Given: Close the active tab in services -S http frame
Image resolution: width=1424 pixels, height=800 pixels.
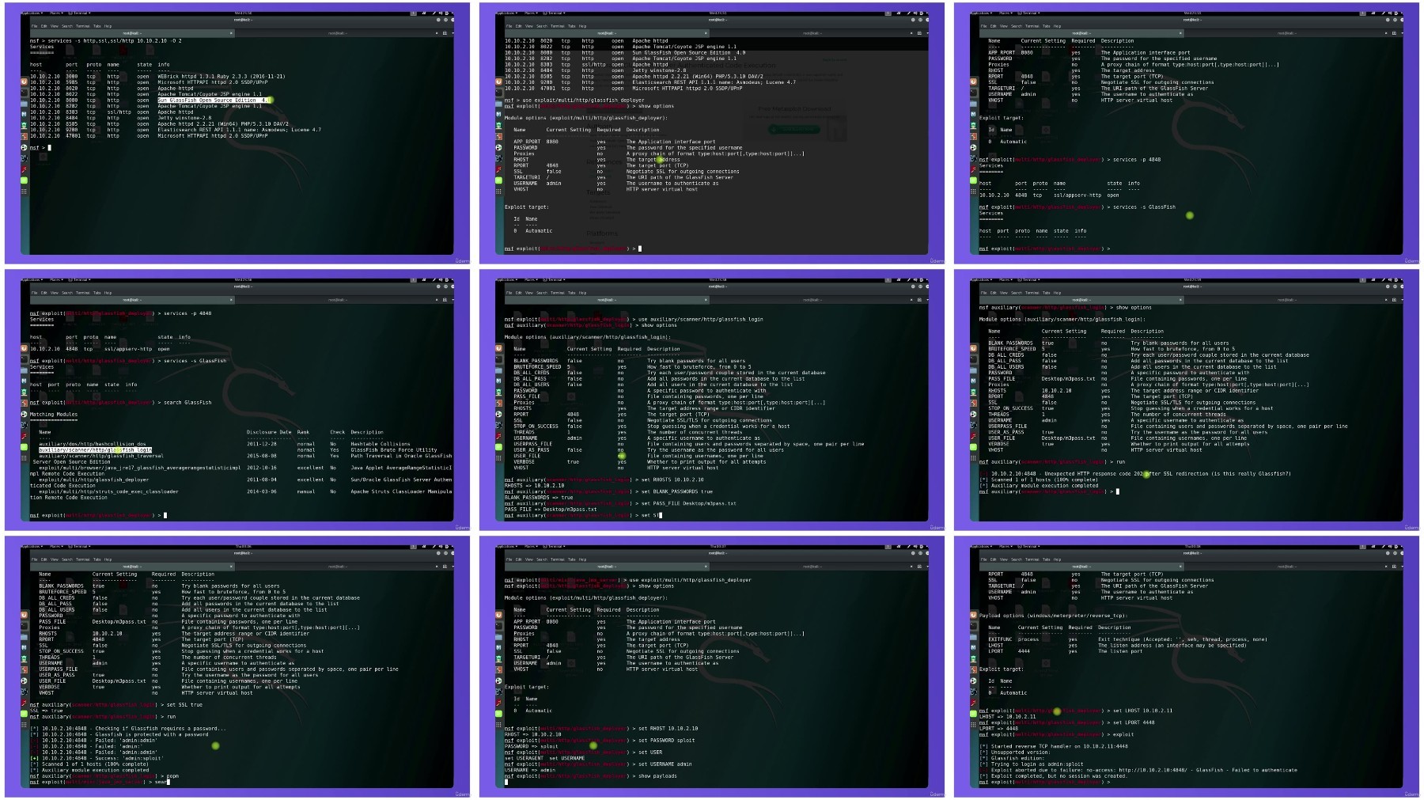Looking at the screenshot, I should click(x=231, y=33).
